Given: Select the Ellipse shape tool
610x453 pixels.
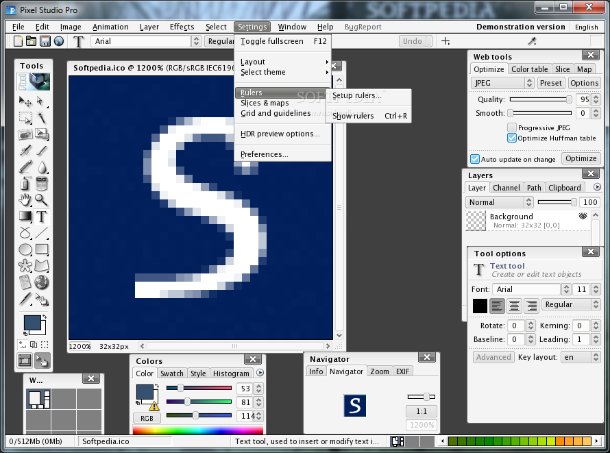Looking at the screenshot, I should tap(25, 249).
